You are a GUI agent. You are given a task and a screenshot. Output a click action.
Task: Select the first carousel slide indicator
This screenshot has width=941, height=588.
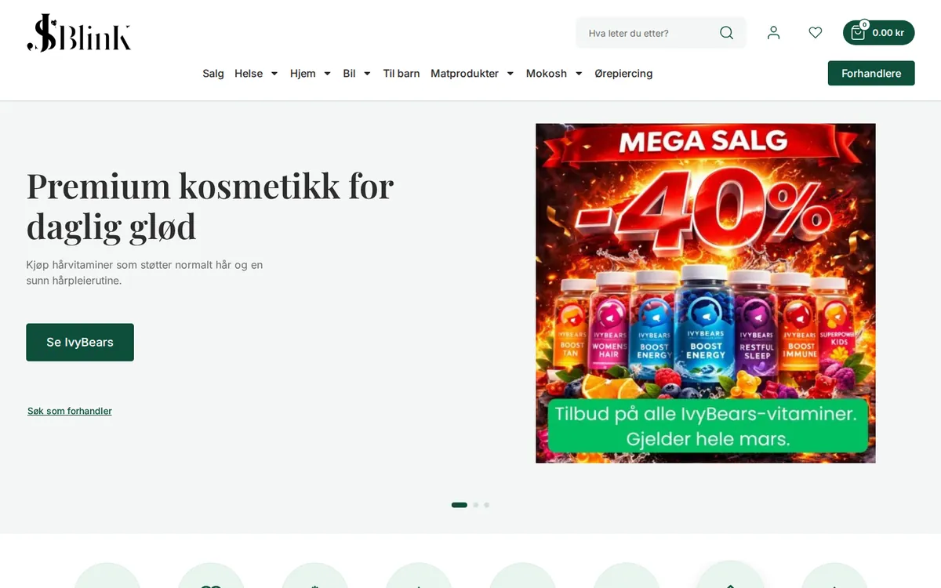[x=460, y=505]
